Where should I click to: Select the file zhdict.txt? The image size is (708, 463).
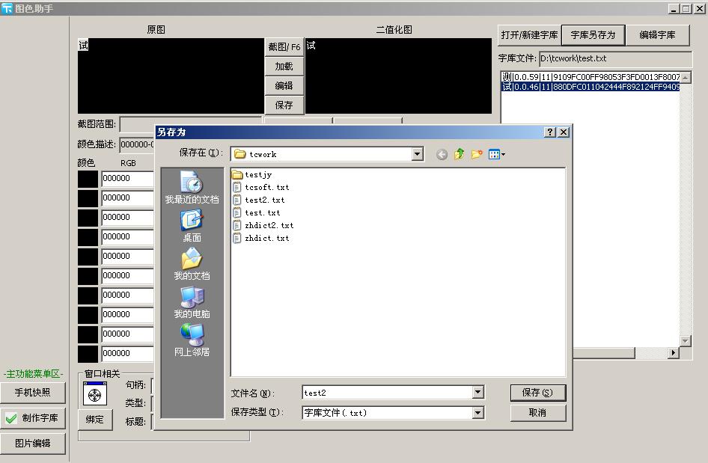click(260, 238)
